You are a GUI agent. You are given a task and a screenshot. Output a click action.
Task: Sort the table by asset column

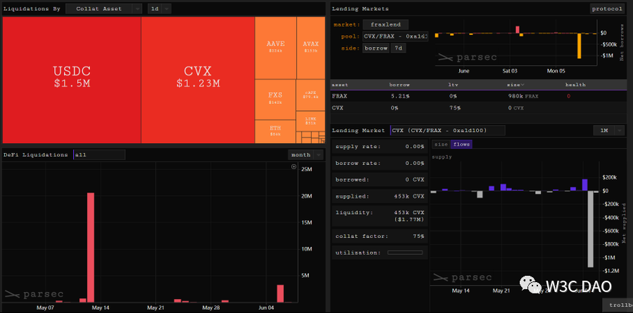[x=340, y=85]
